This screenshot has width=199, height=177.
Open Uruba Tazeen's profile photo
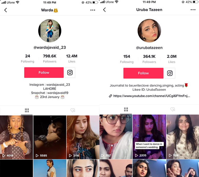coord(149,31)
